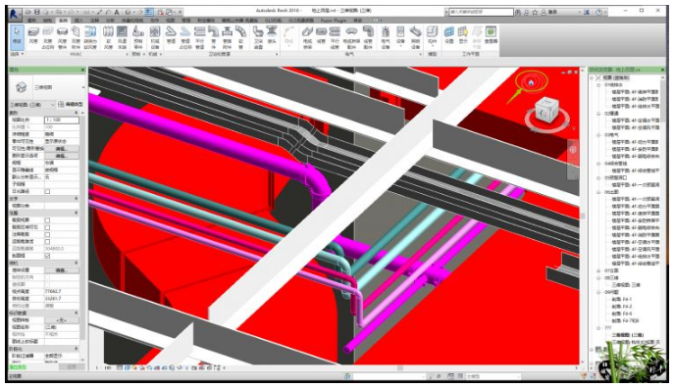Image resolution: width=674 pixels, height=387 pixels.
Task: Open the 三维视图 instance filter dropdown
Action: pyautogui.click(x=52, y=105)
